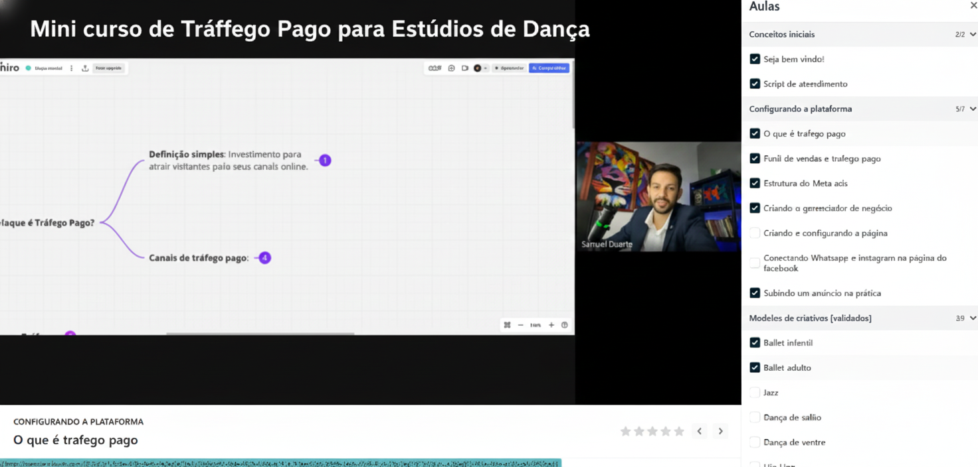Click the zoom in plus icon on whiteboard
This screenshot has height=467, width=978.
tap(551, 325)
